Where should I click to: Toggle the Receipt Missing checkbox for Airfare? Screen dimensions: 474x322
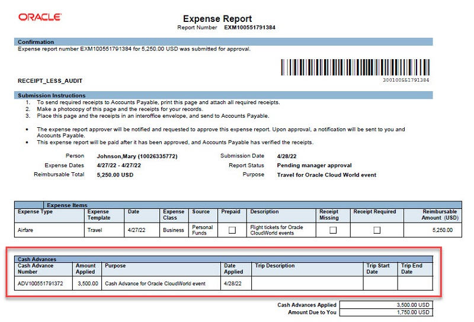(333, 230)
